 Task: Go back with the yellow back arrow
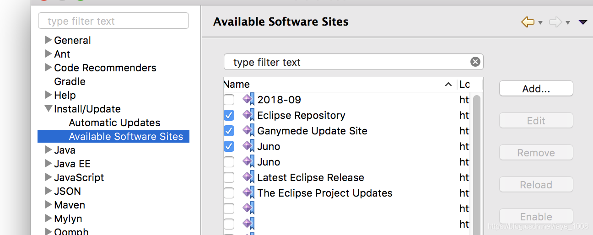[x=528, y=22]
